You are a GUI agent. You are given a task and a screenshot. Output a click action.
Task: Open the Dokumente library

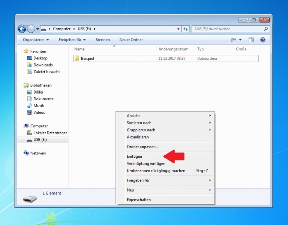click(43, 99)
